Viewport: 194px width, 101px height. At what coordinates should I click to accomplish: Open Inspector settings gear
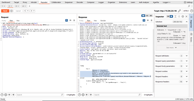coord(183,16)
